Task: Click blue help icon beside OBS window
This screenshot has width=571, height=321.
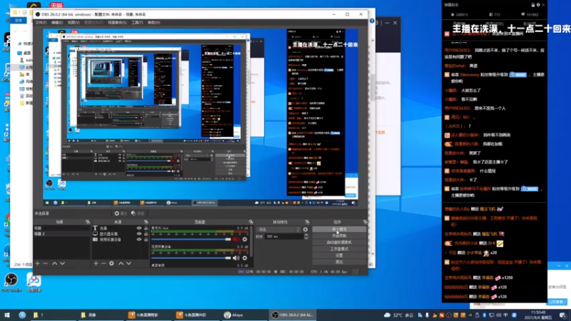Action: [x=372, y=21]
